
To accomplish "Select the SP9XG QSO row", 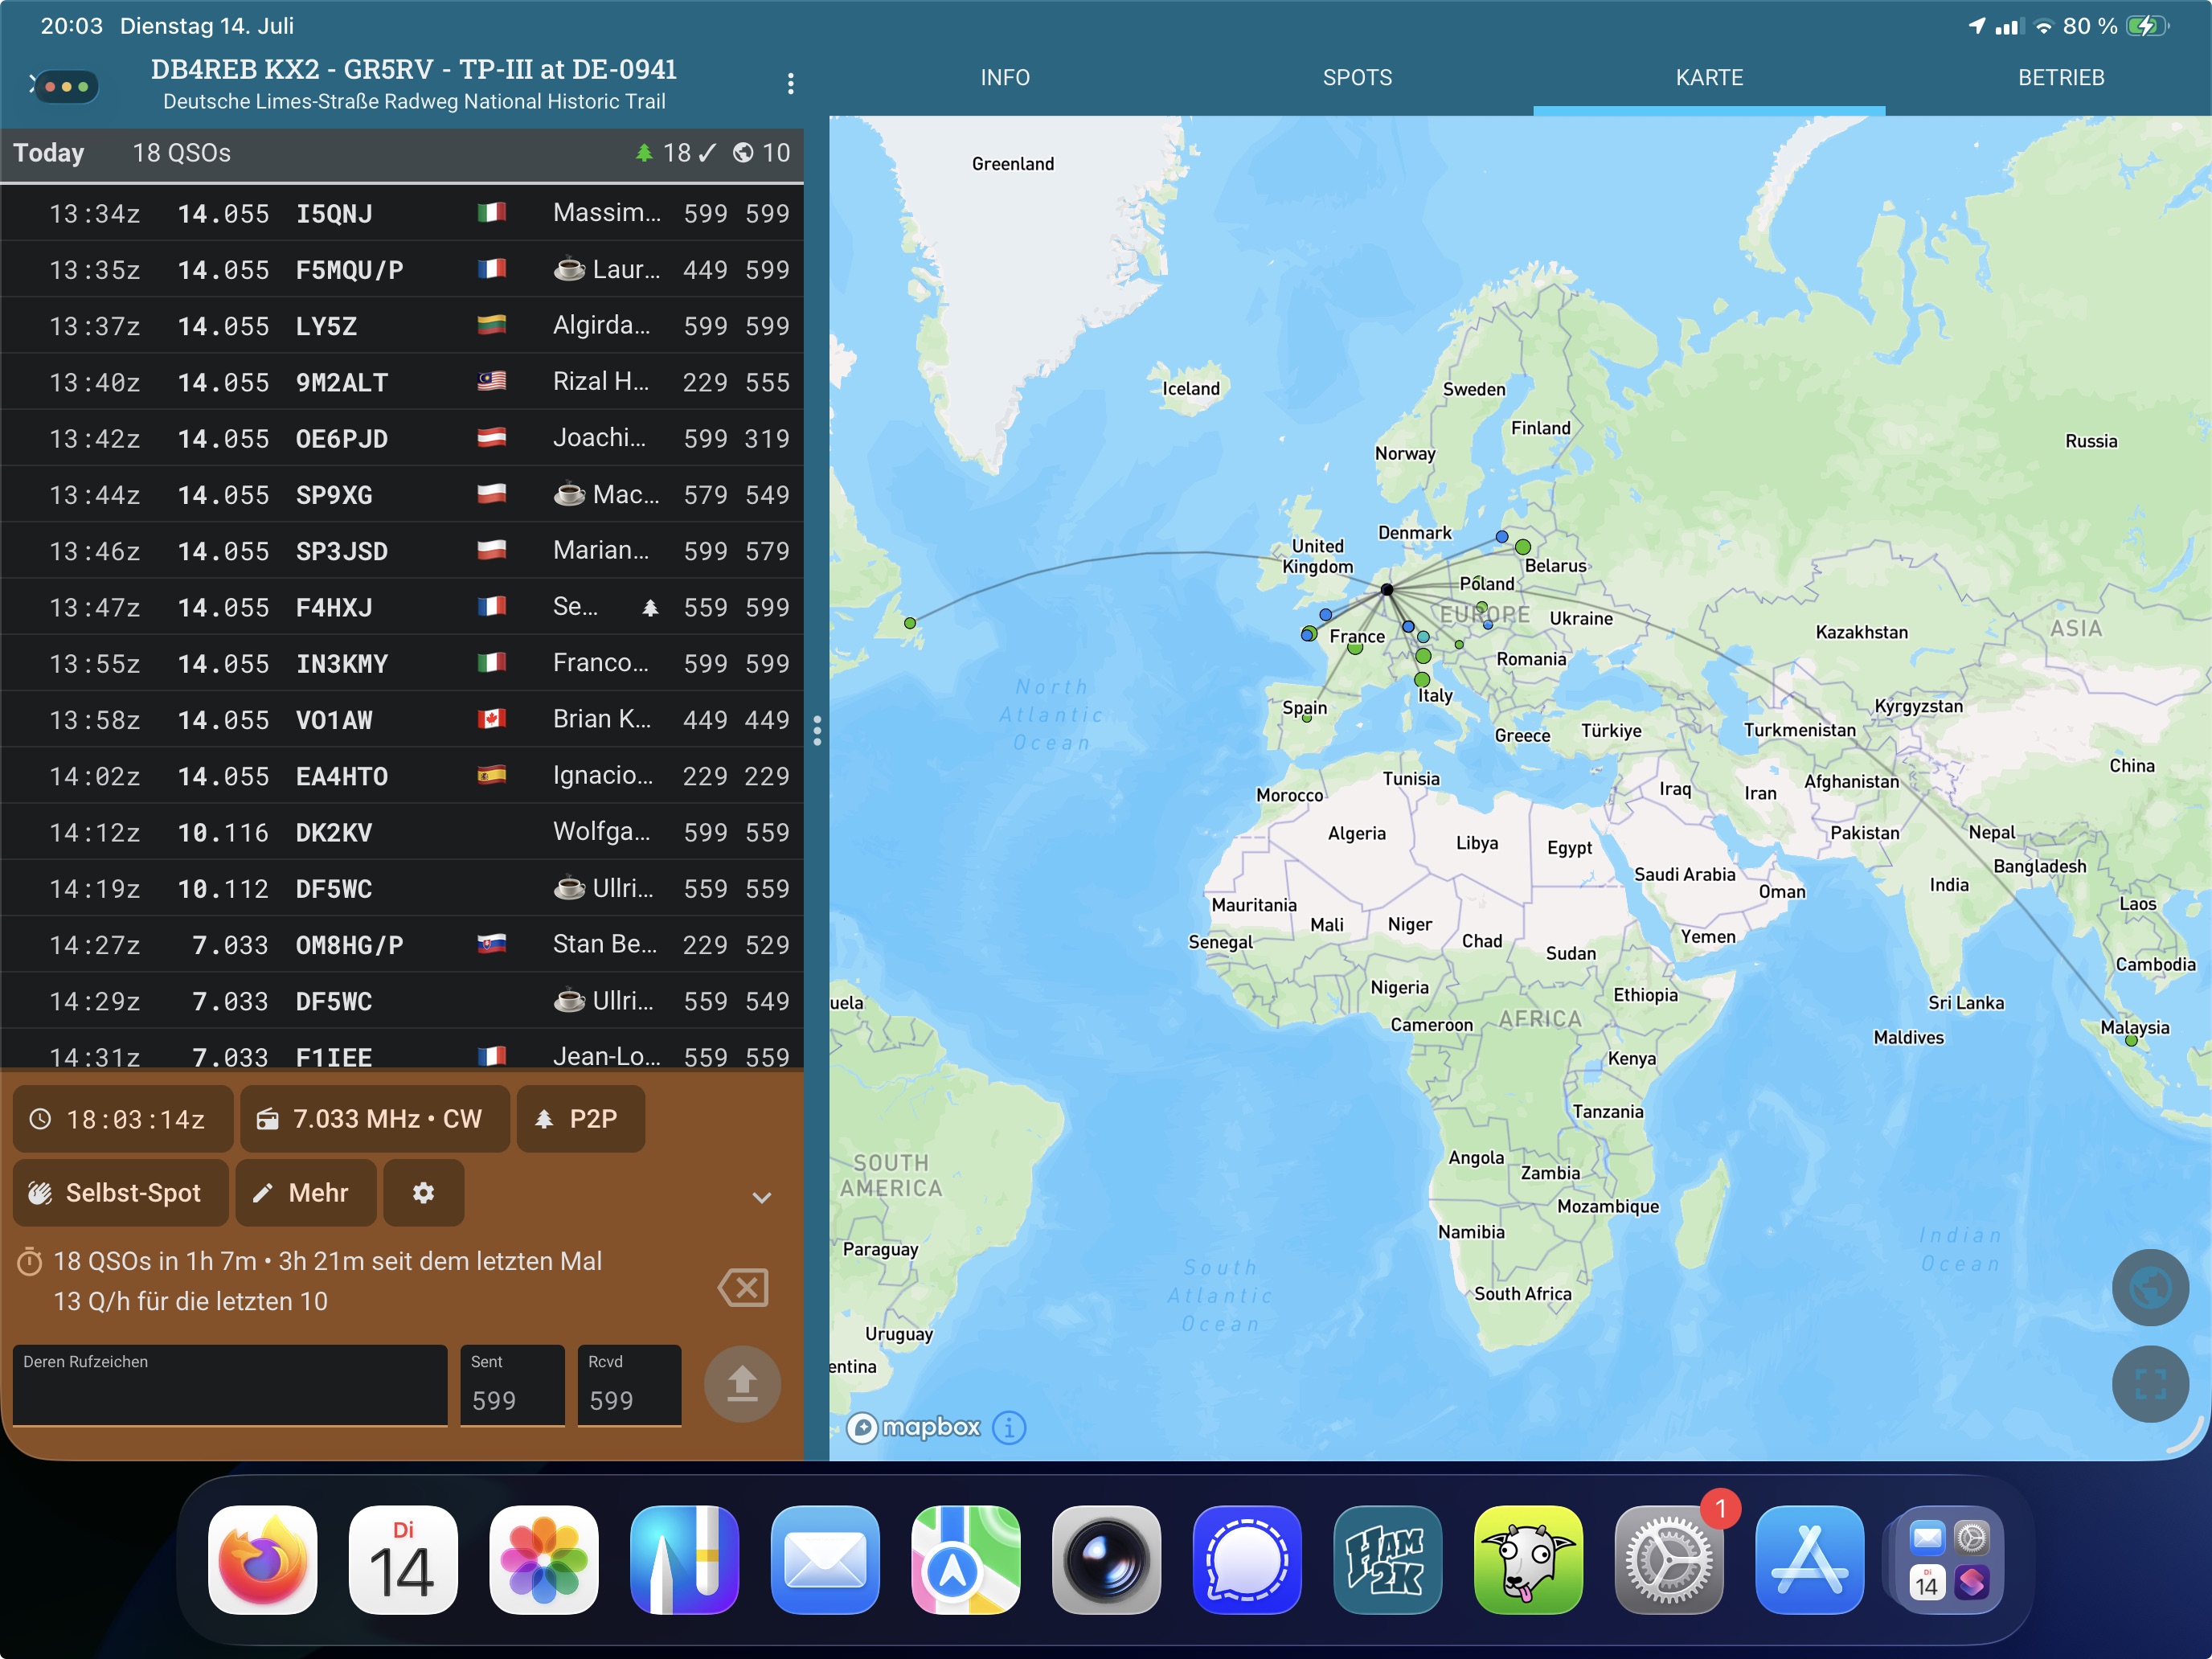I will (x=402, y=495).
